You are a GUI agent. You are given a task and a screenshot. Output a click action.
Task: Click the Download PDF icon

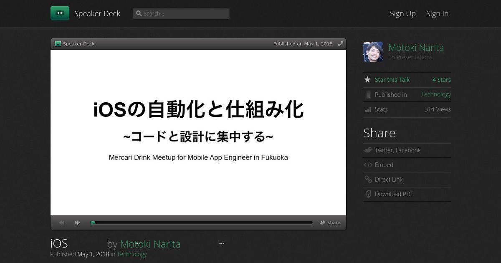pos(368,194)
